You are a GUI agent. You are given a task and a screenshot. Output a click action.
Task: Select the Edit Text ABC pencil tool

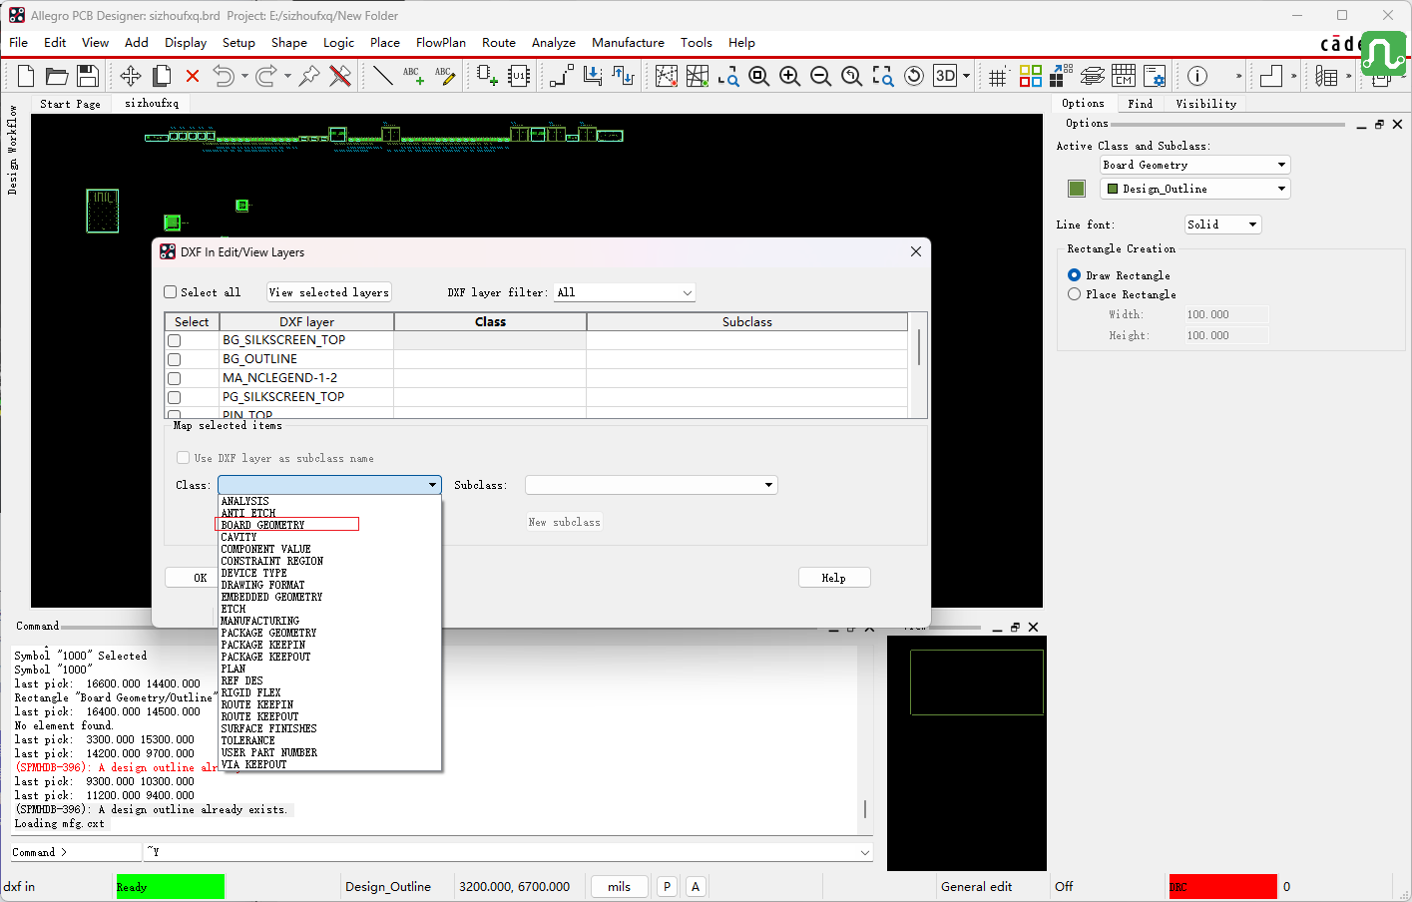444,76
